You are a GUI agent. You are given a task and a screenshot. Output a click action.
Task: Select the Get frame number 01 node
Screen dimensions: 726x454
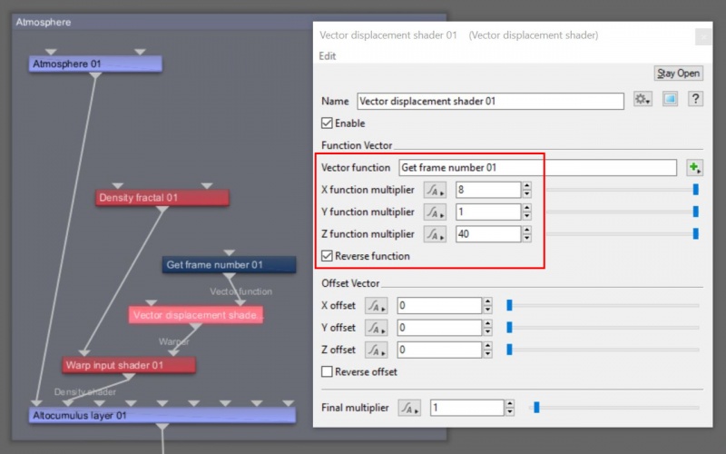tap(229, 265)
